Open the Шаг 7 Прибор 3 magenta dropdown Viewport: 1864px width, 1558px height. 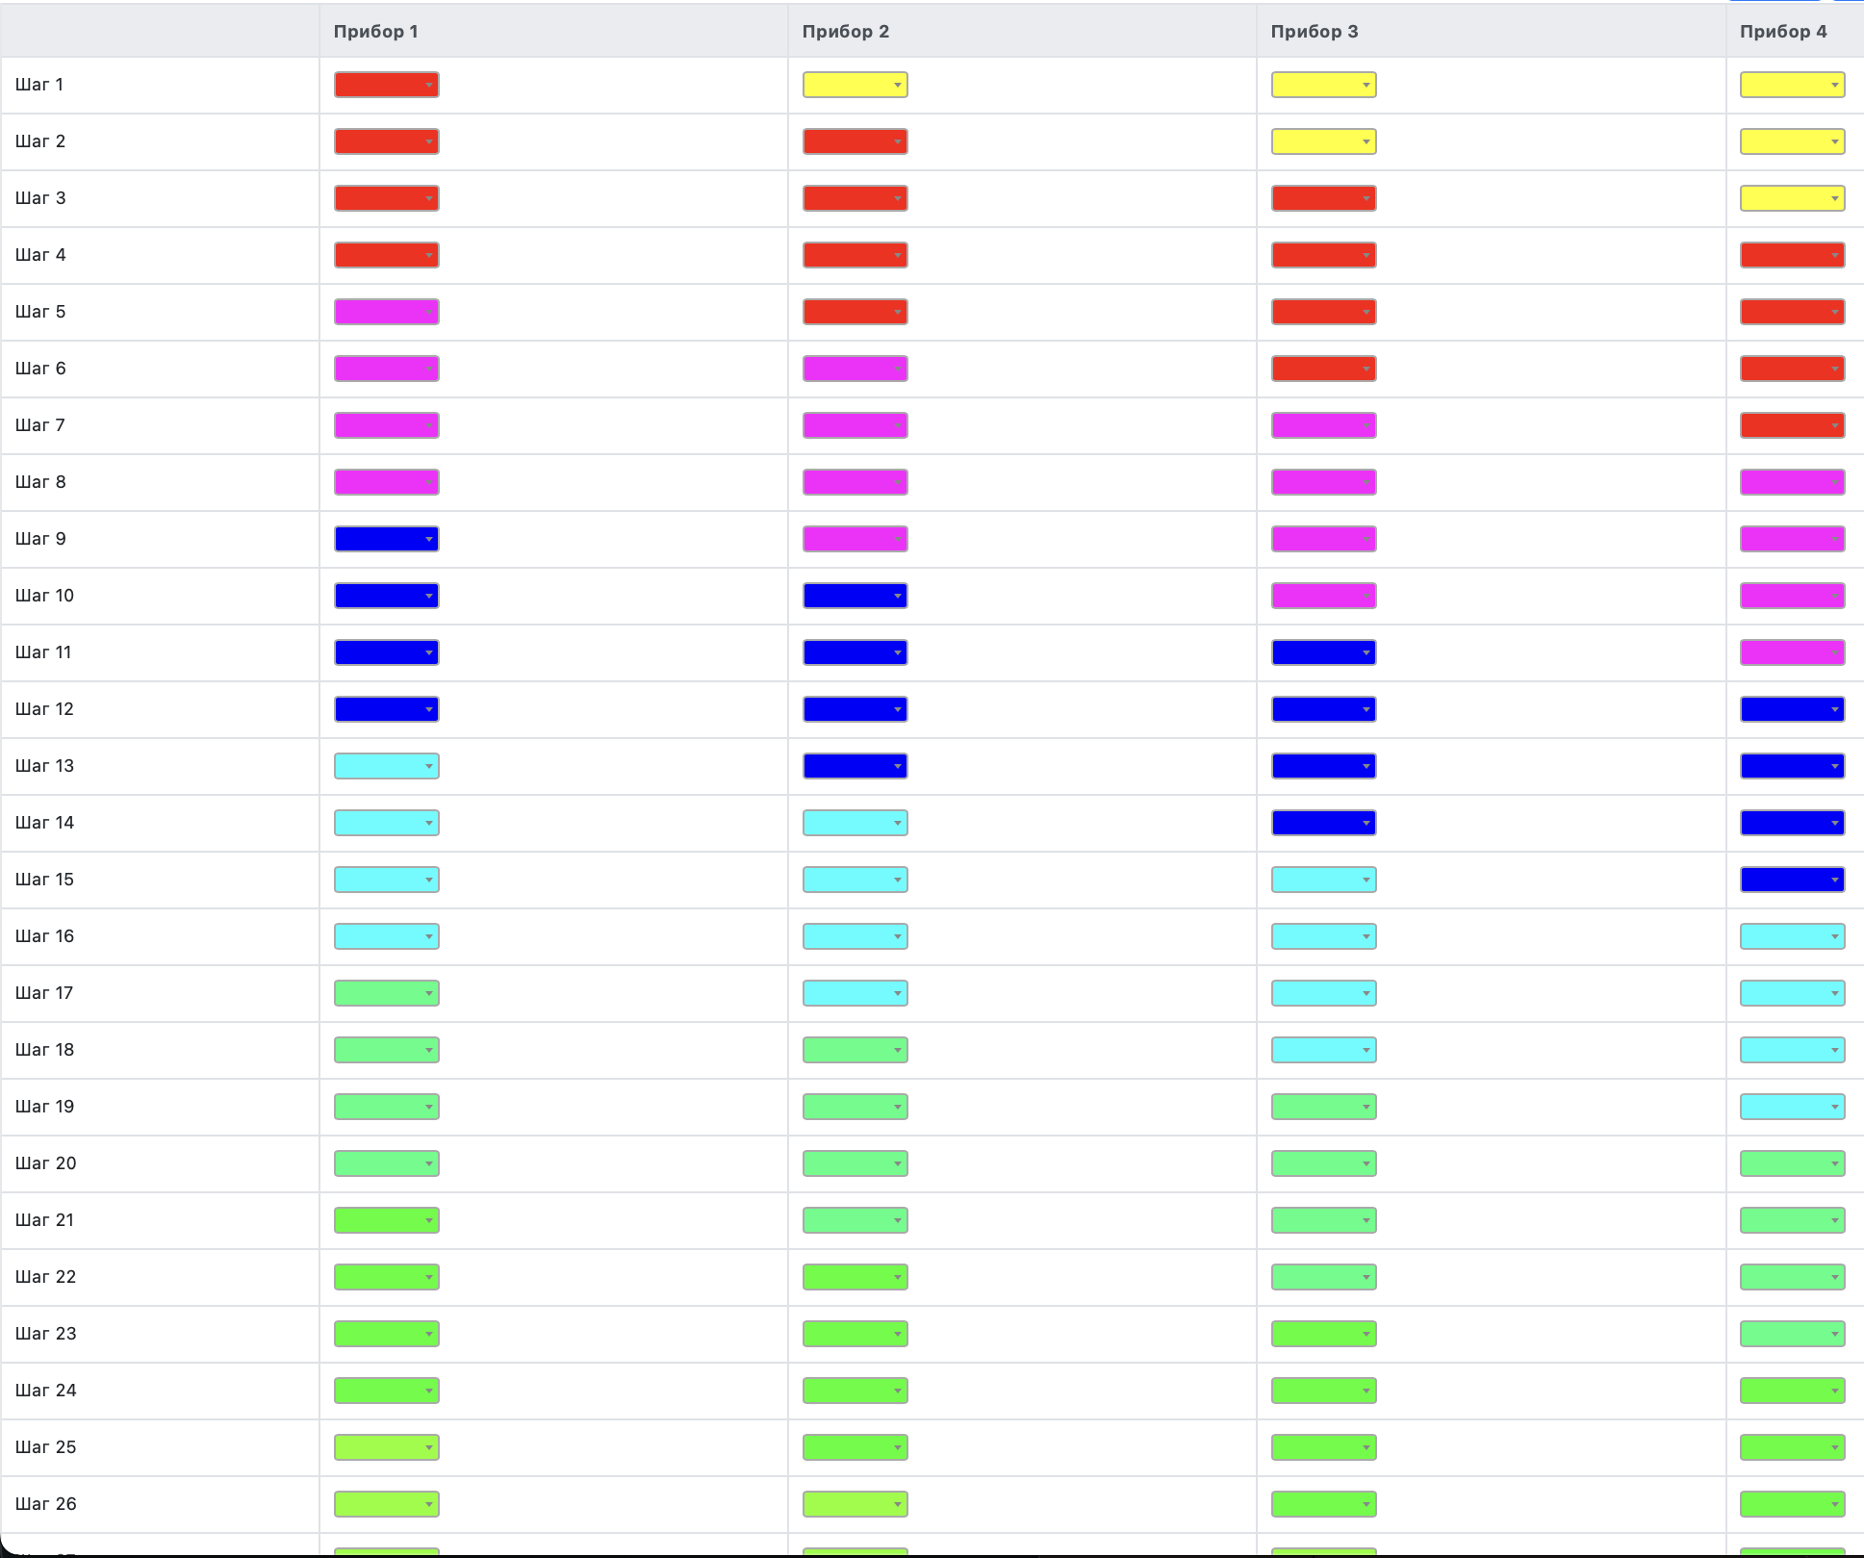click(1324, 425)
